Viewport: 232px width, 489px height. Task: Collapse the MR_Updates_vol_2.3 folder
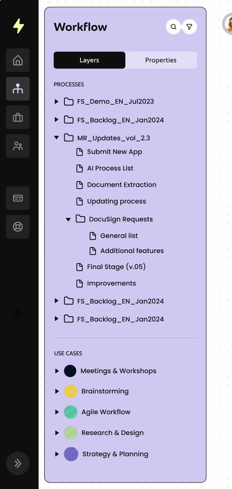tap(57, 137)
